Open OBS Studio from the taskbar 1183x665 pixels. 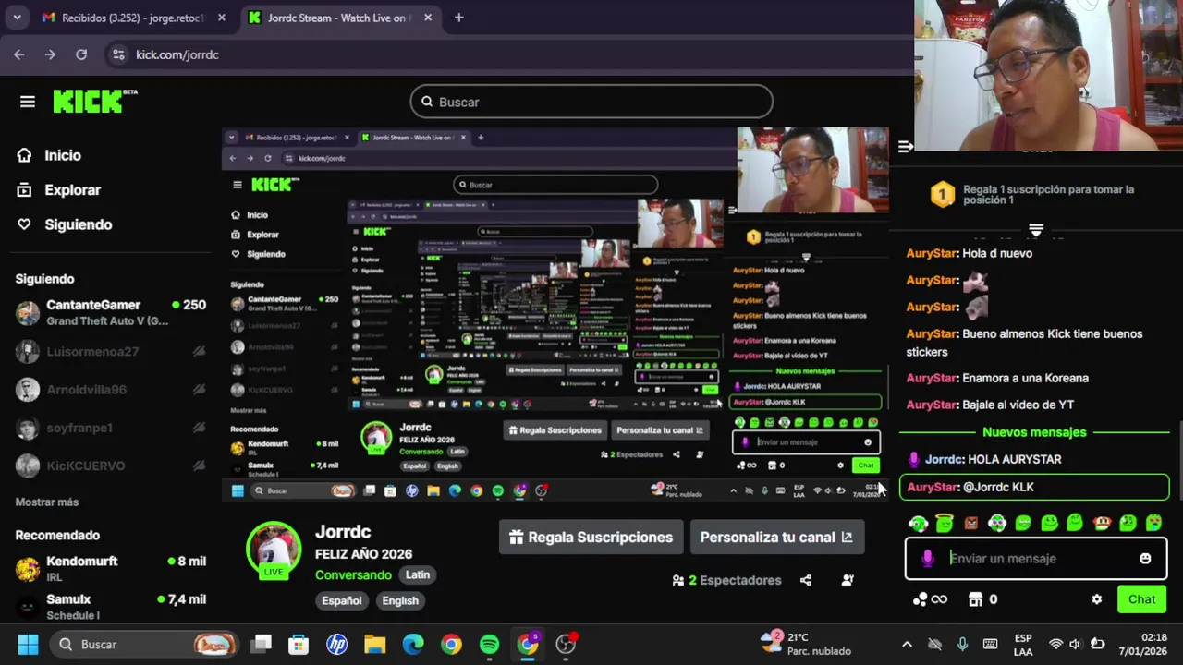pyautogui.click(x=566, y=645)
